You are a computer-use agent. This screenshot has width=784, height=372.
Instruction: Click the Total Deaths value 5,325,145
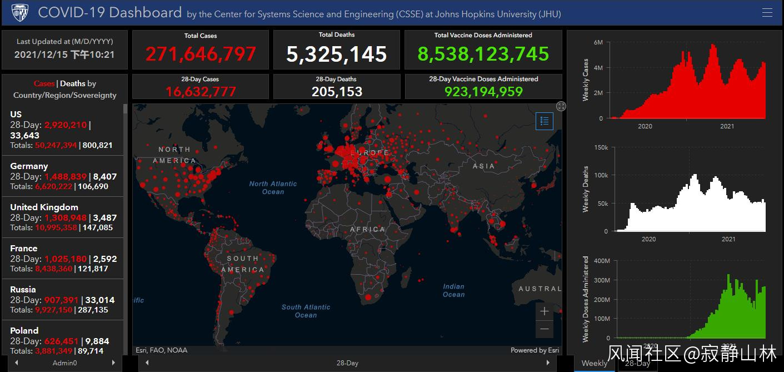[x=337, y=54]
